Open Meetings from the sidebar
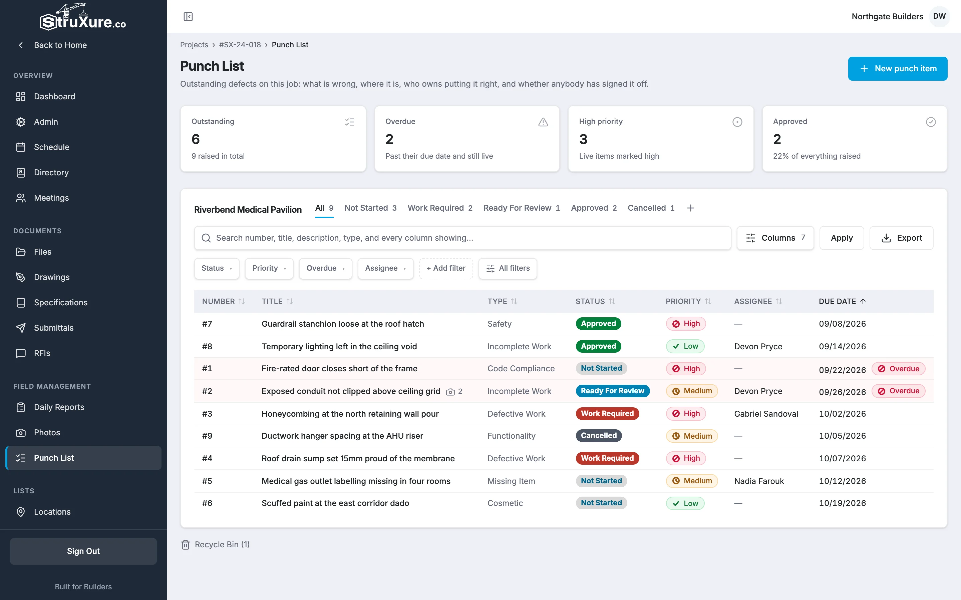Viewport: 961px width, 600px height. pyautogui.click(x=83, y=198)
